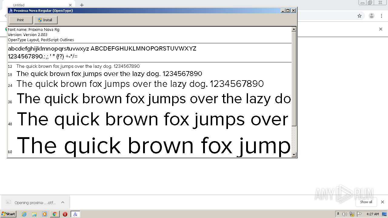Open the Chrome three-dot menu
This screenshot has height=218, width=388.
[381, 16]
